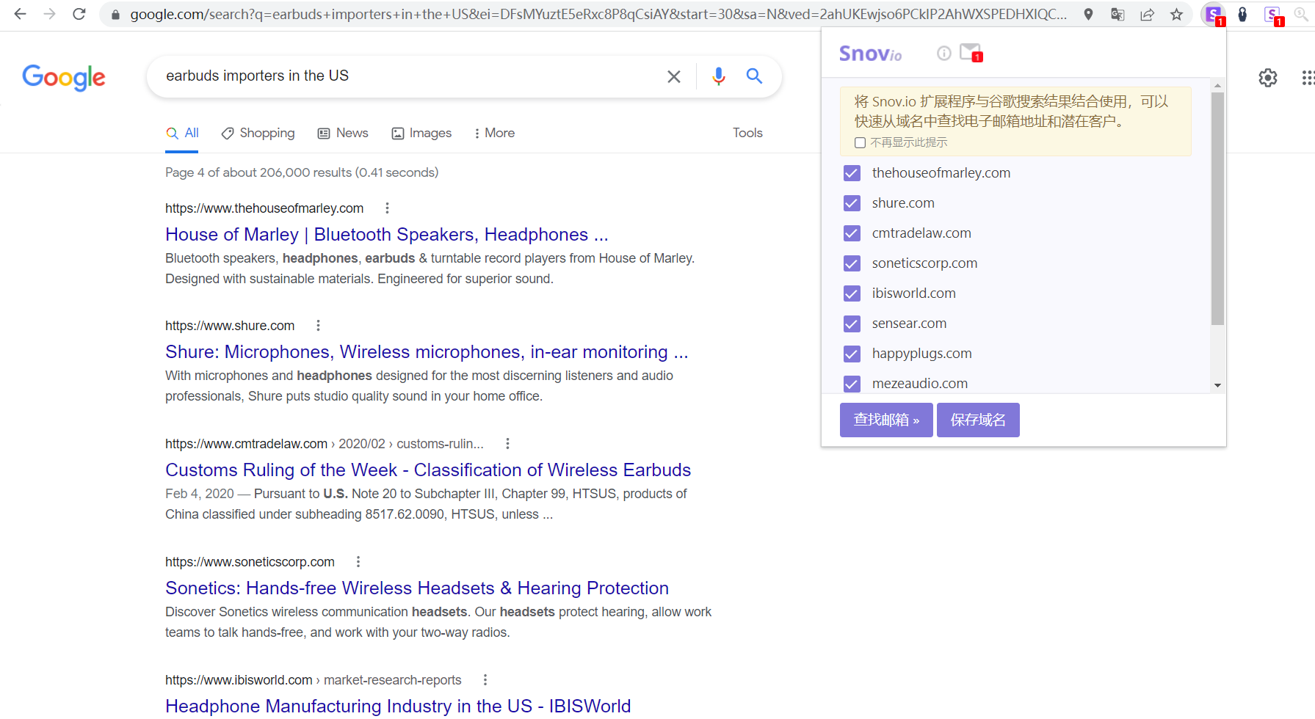This screenshot has height=719, width=1315.
Task: Switch to the News tab
Action: point(343,133)
